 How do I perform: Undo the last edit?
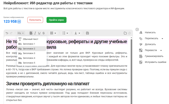click(7, 33)
